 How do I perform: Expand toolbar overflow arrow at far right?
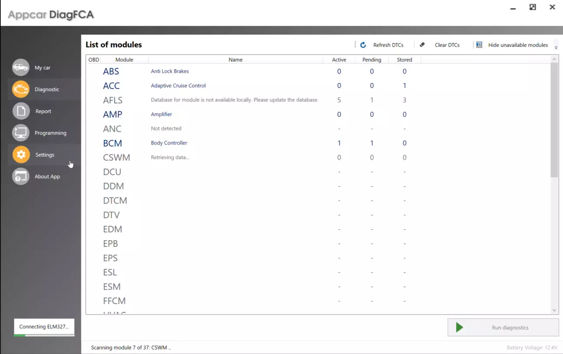[x=556, y=46]
